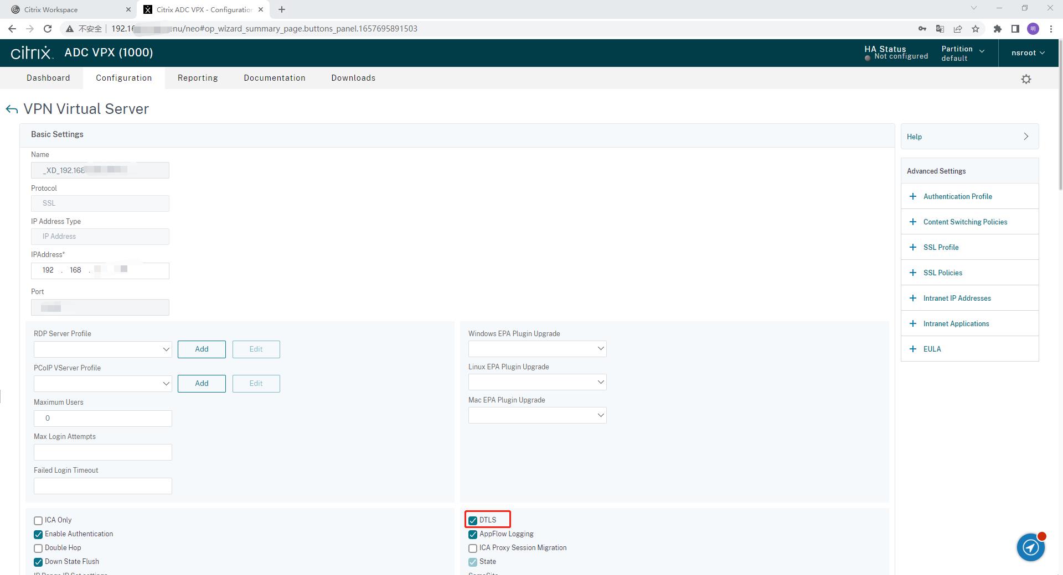Click Edit for RDP Server Profile
The image size is (1063, 575).
click(x=256, y=349)
